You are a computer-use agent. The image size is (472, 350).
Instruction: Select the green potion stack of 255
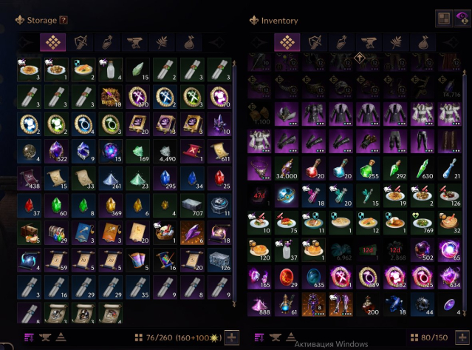[x=368, y=169]
